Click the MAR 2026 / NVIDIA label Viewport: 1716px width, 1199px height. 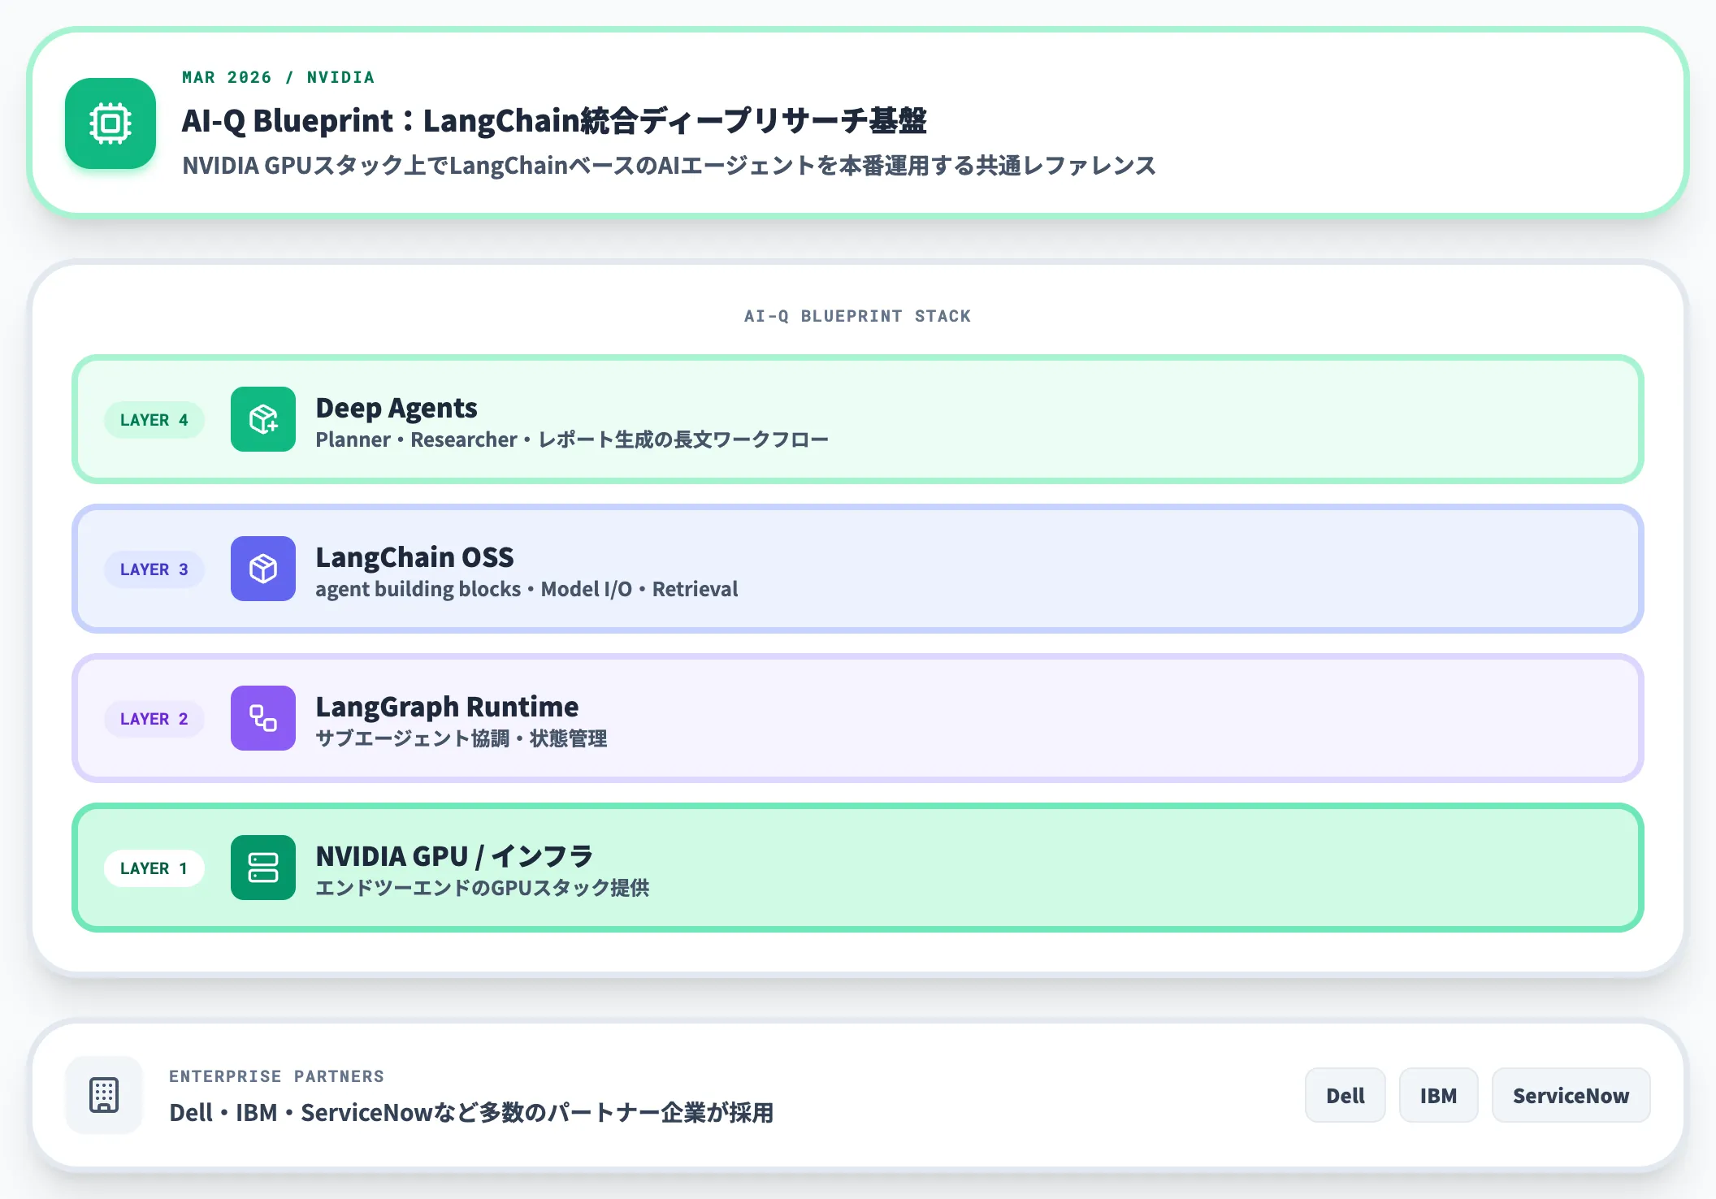(x=278, y=77)
